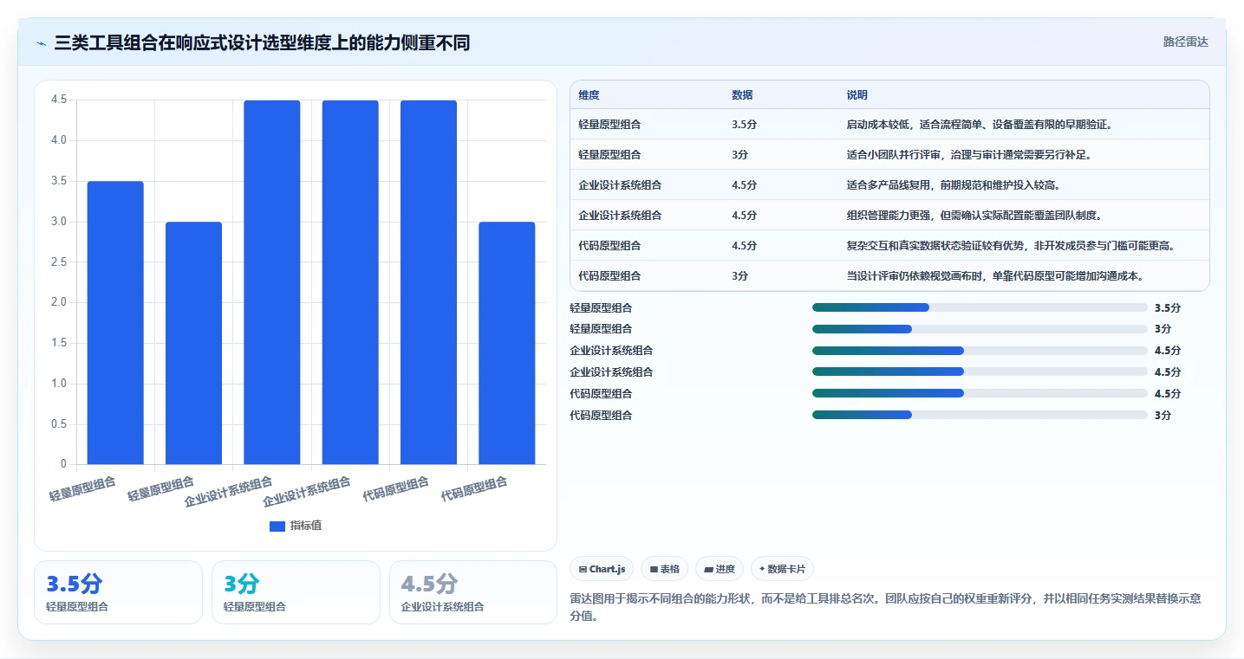Viewport: 1244px width, 659px height.
Task: Select the table row 当设计评审仍依赖视觉画布时
Action: (889, 276)
